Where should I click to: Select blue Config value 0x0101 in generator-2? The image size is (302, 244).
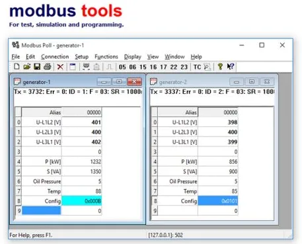click(217, 201)
